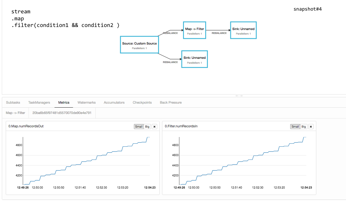View the Checkpoints tab
Screen dimensions: 346x204
coord(142,102)
